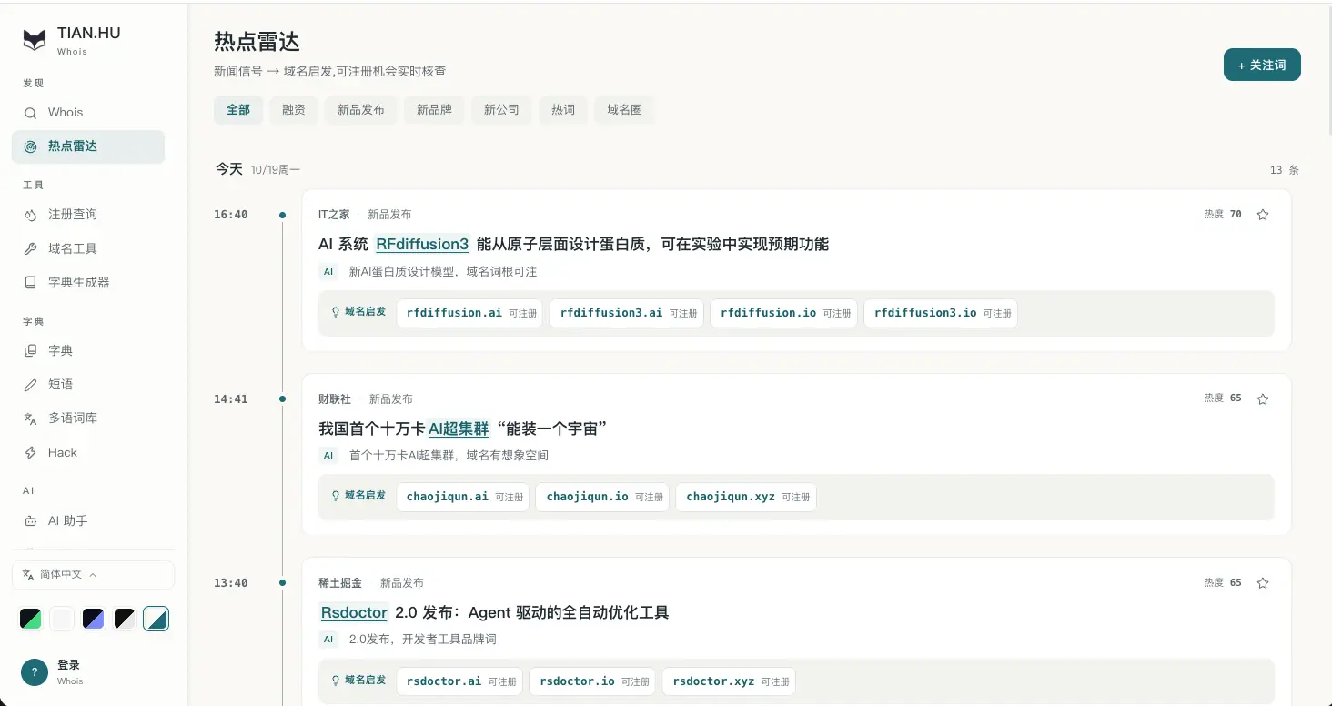Click domain chip rfdiffusion.ai
The width and height of the screenshot is (1332, 706).
(470, 313)
